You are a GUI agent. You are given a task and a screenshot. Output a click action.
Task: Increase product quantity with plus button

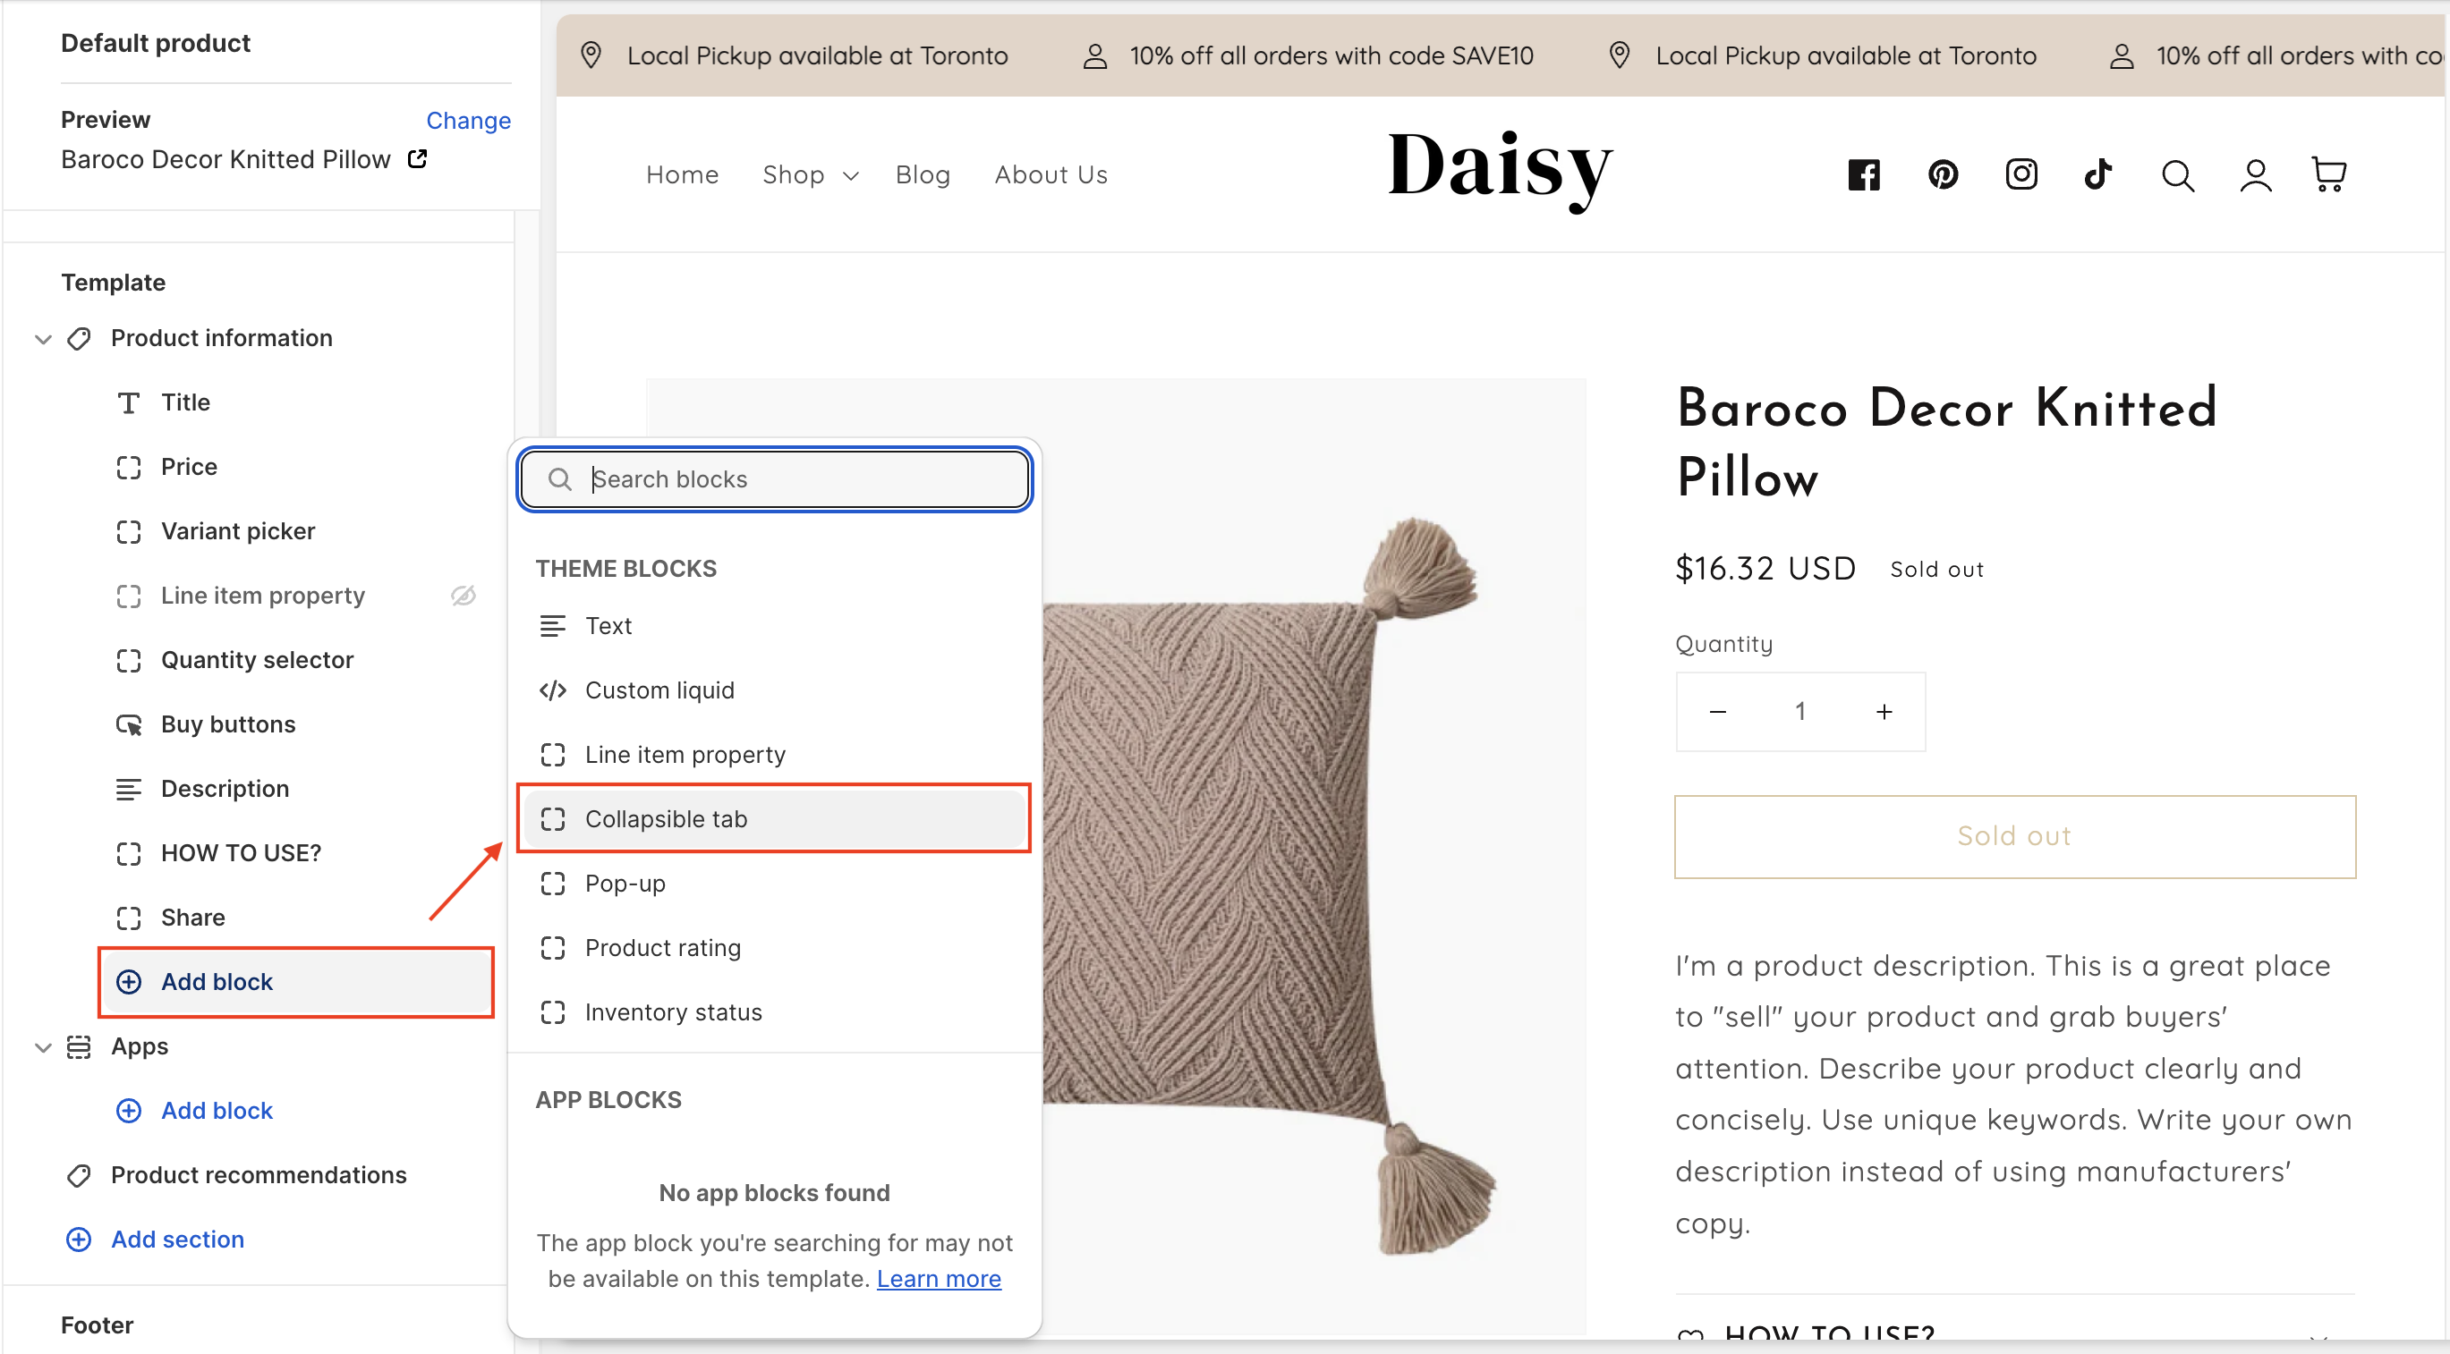[x=1884, y=711]
